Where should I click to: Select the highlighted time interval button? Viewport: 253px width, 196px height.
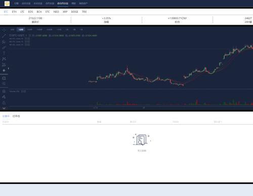coord(21,29)
